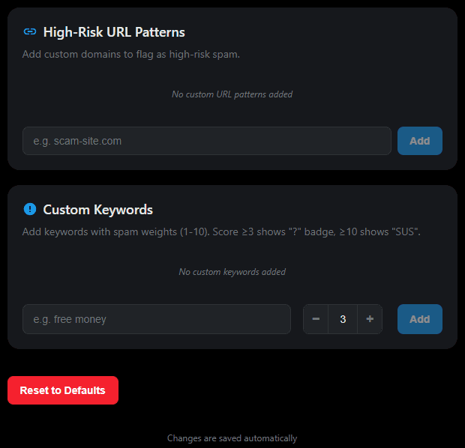Image resolution: width=465 pixels, height=448 pixels.
Task: Click the red Reset to Defaults button
Action: tap(63, 390)
